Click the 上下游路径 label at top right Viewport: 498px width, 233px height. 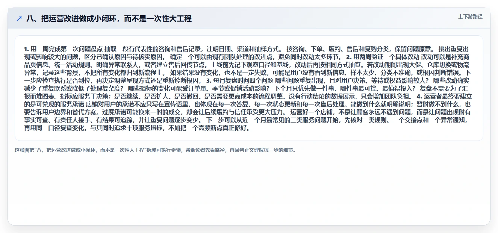click(x=470, y=17)
